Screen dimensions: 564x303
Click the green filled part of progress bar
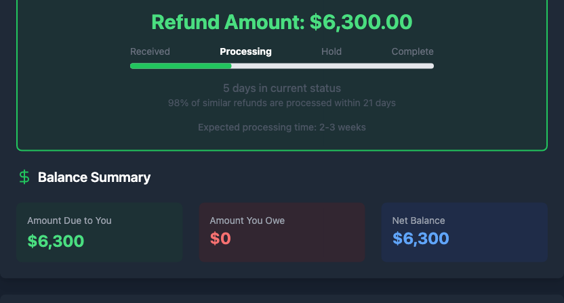180,66
